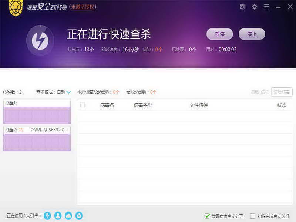Click the 线程1 progress graph
The image size is (296, 222).
(37, 115)
